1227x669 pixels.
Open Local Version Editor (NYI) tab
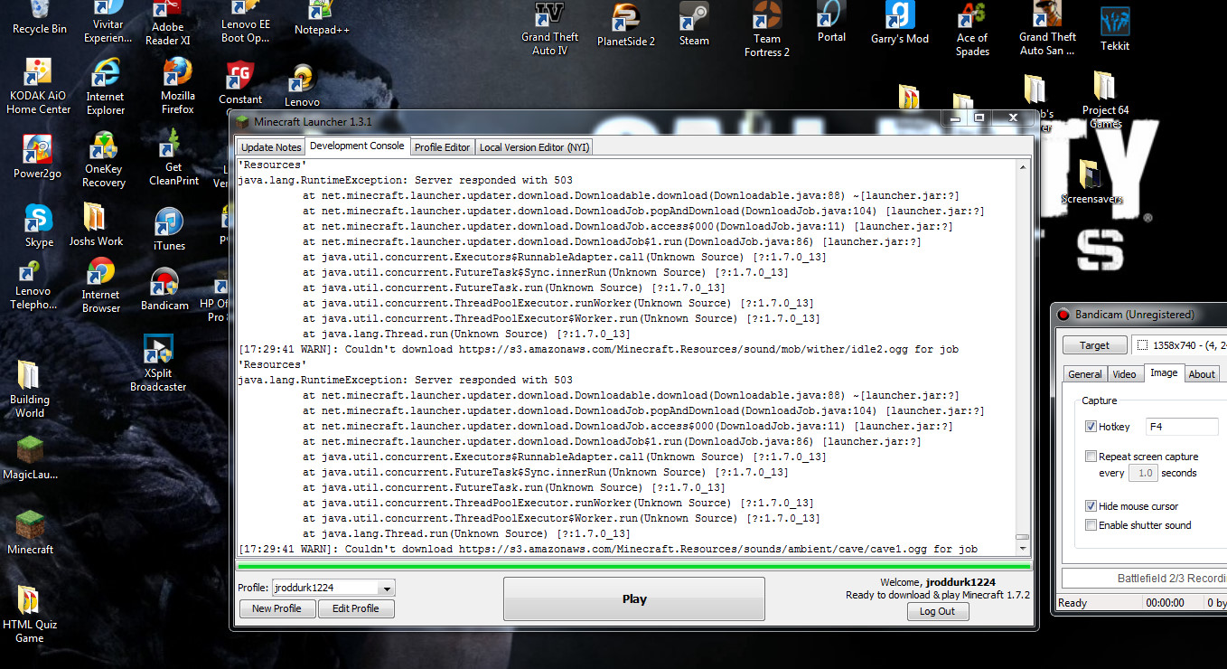click(534, 147)
